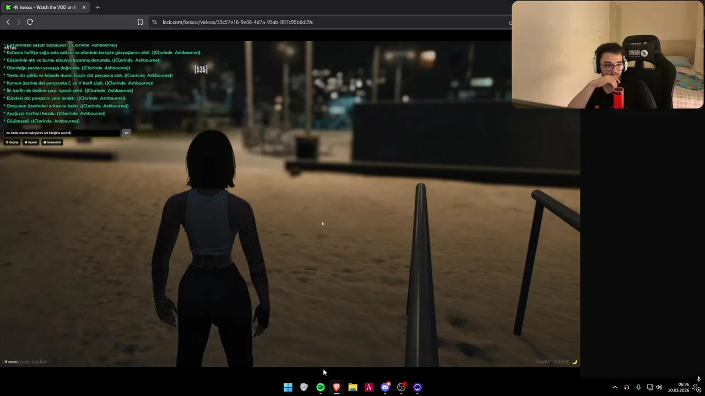The height and width of the screenshot is (396, 705).
Task: Open the red A-shaped app in taskbar
Action: [369, 387]
